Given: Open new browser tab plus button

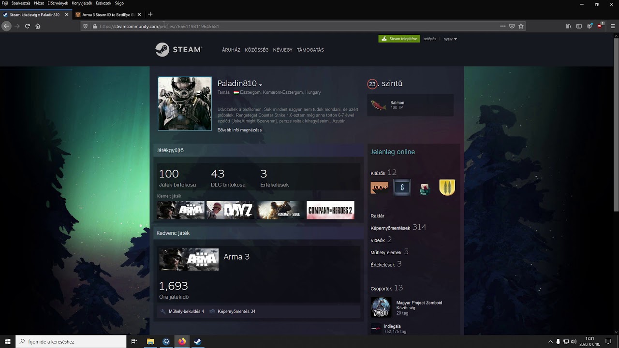Looking at the screenshot, I should (x=150, y=14).
